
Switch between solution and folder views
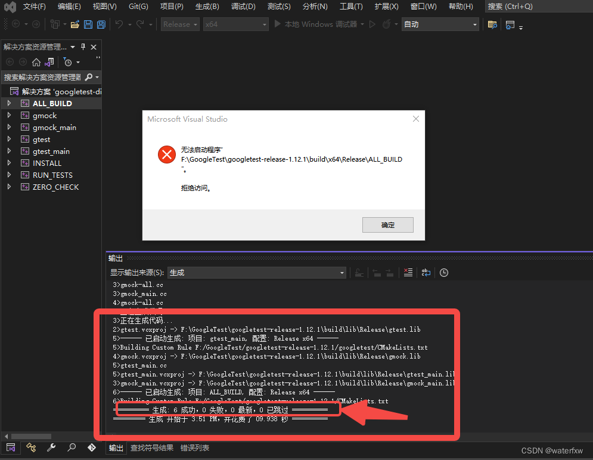click(49, 62)
